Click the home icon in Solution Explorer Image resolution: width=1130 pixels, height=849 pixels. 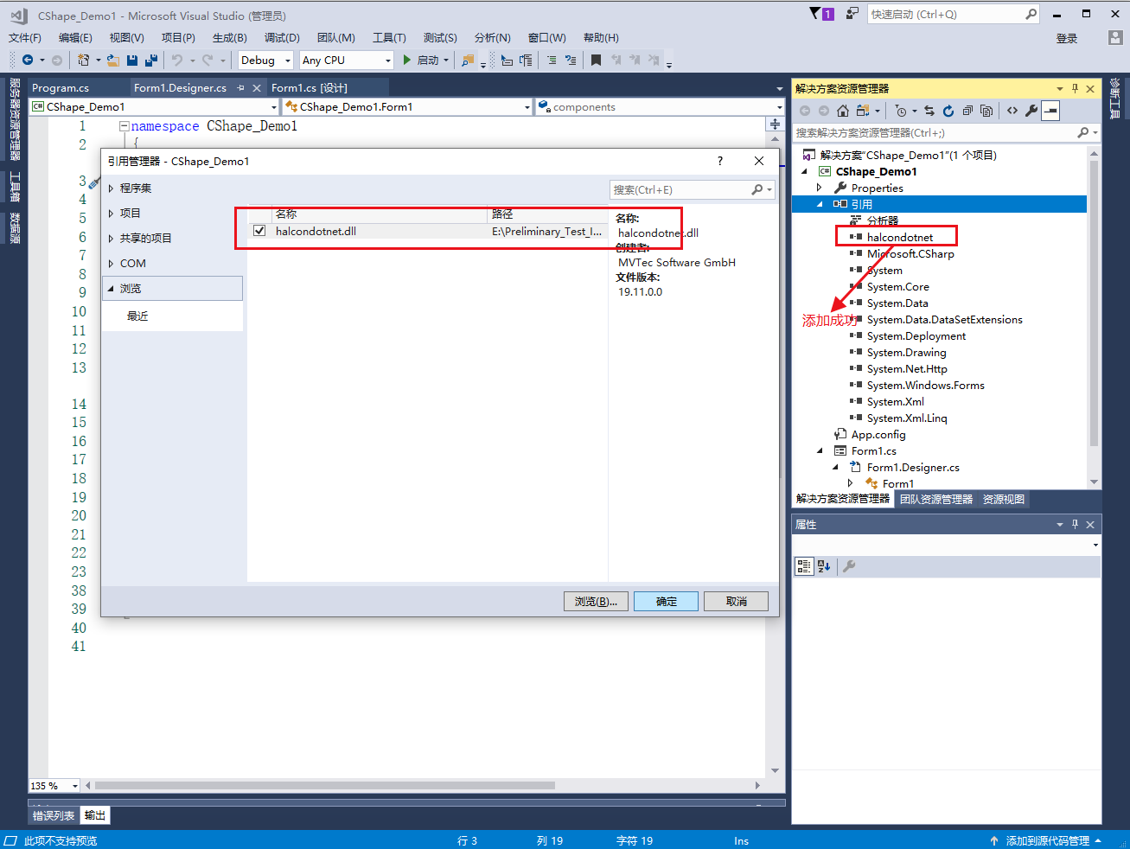[x=843, y=111]
